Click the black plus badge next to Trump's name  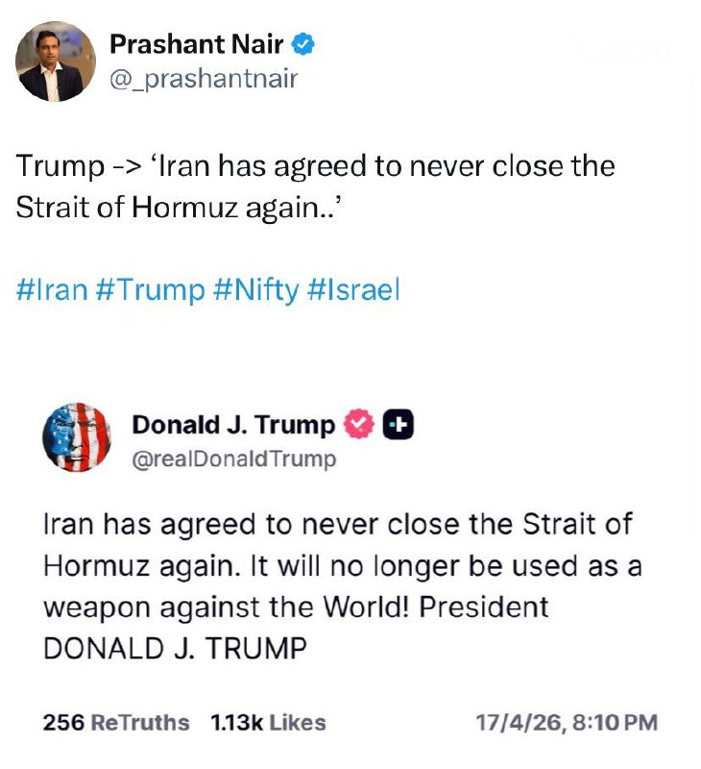399,425
